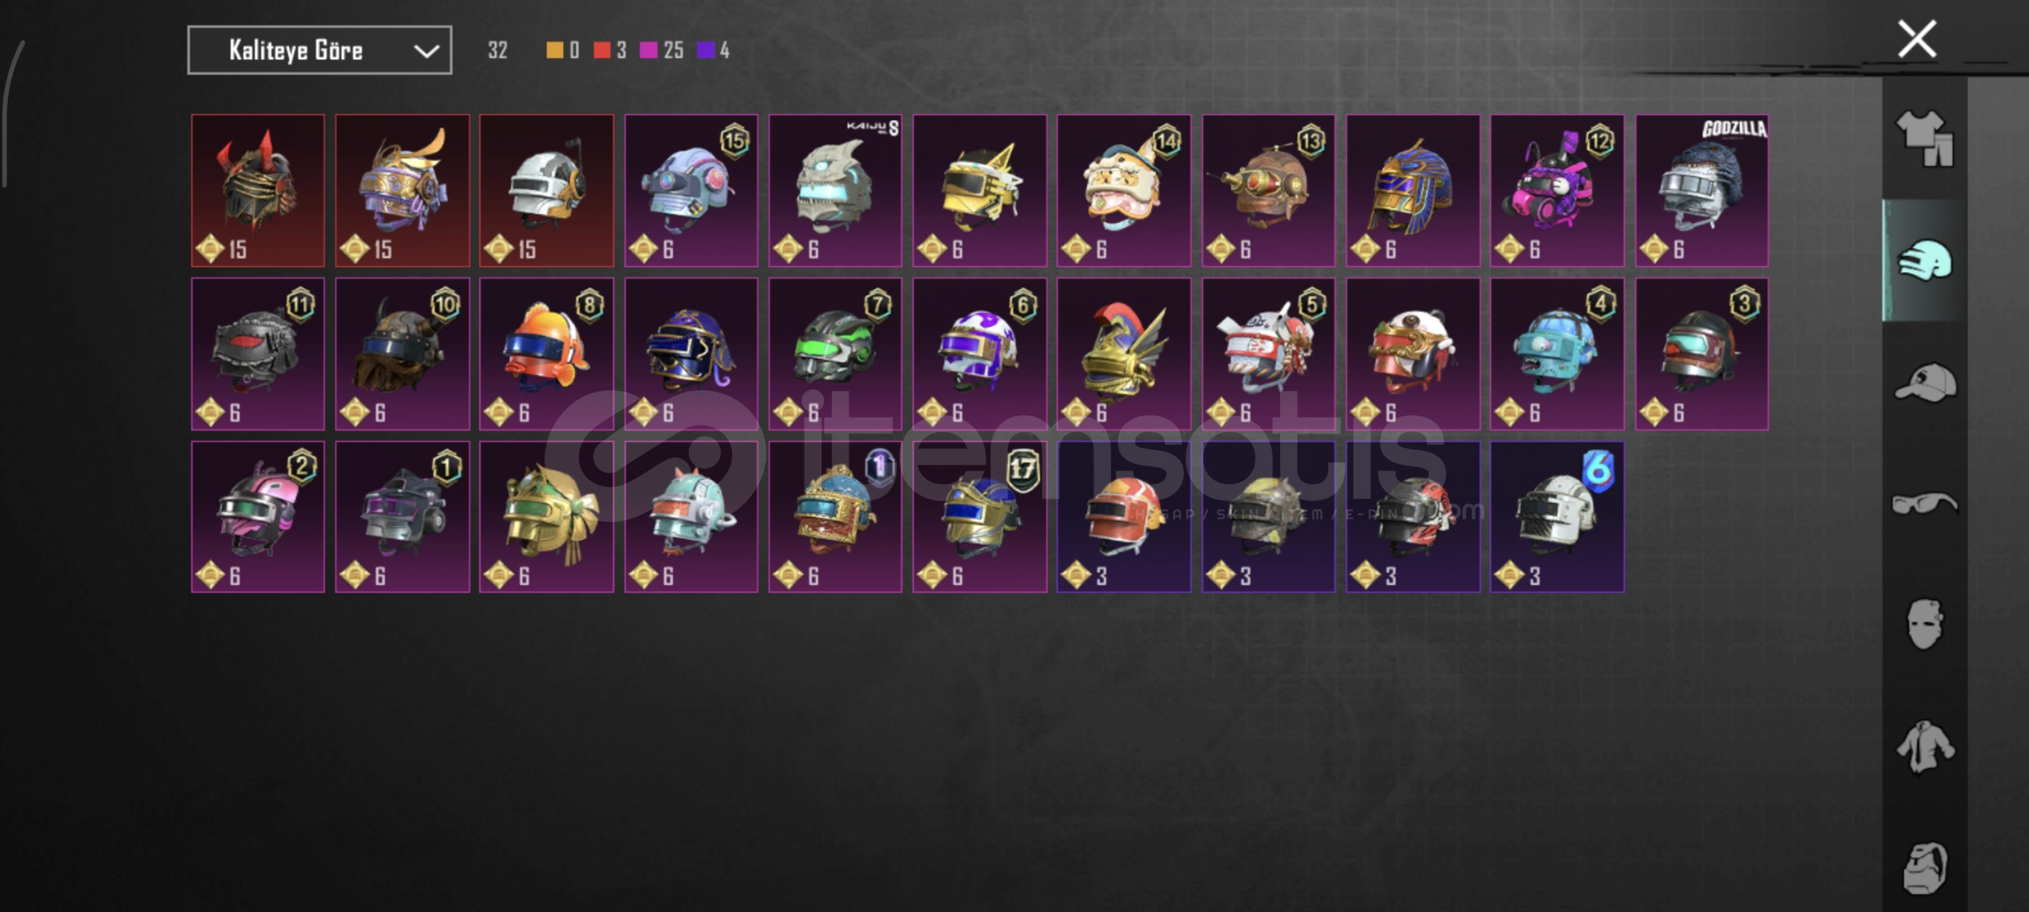Select the Godzilla helmet skin
The height and width of the screenshot is (912, 2029).
pyautogui.click(x=1701, y=191)
